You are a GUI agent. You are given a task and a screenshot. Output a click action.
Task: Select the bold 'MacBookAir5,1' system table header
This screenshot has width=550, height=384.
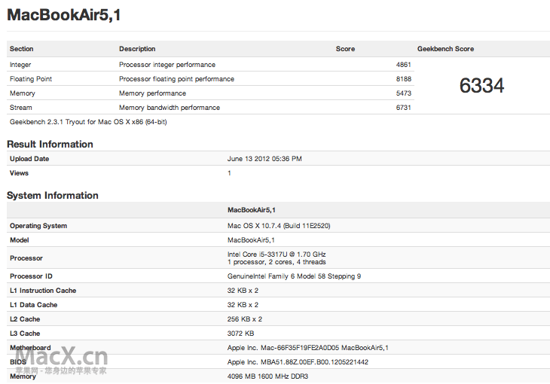[x=252, y=210]
